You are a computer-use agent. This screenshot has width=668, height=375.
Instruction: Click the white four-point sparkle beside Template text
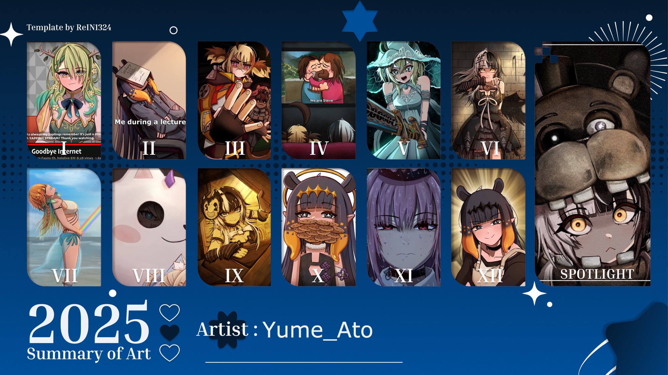(11, 34)
